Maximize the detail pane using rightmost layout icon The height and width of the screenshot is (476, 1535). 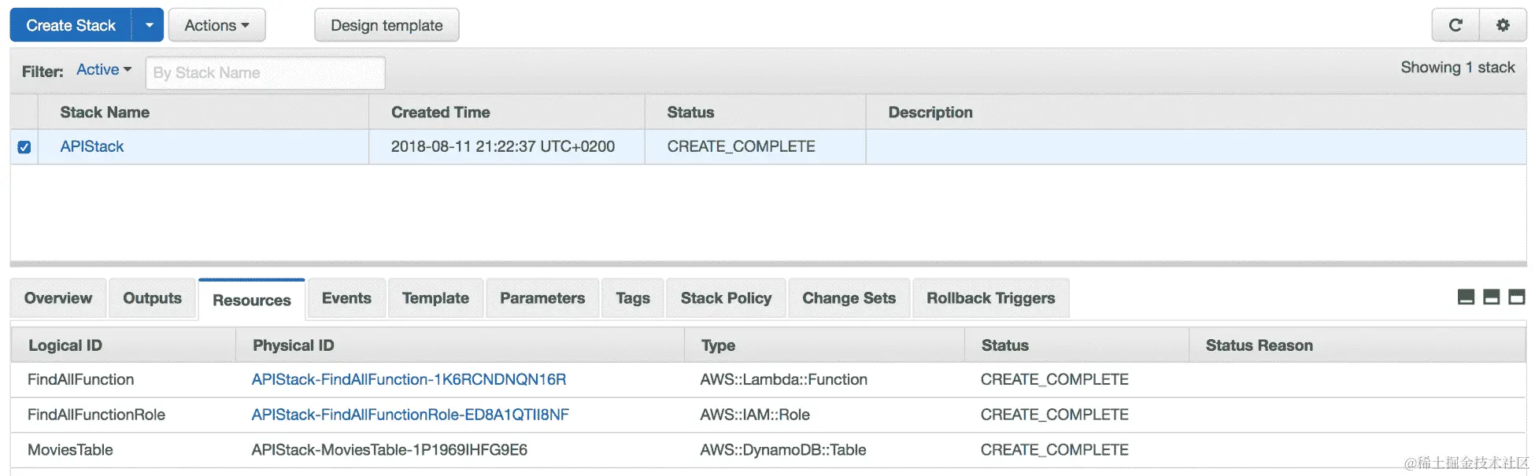(1516, 297)
